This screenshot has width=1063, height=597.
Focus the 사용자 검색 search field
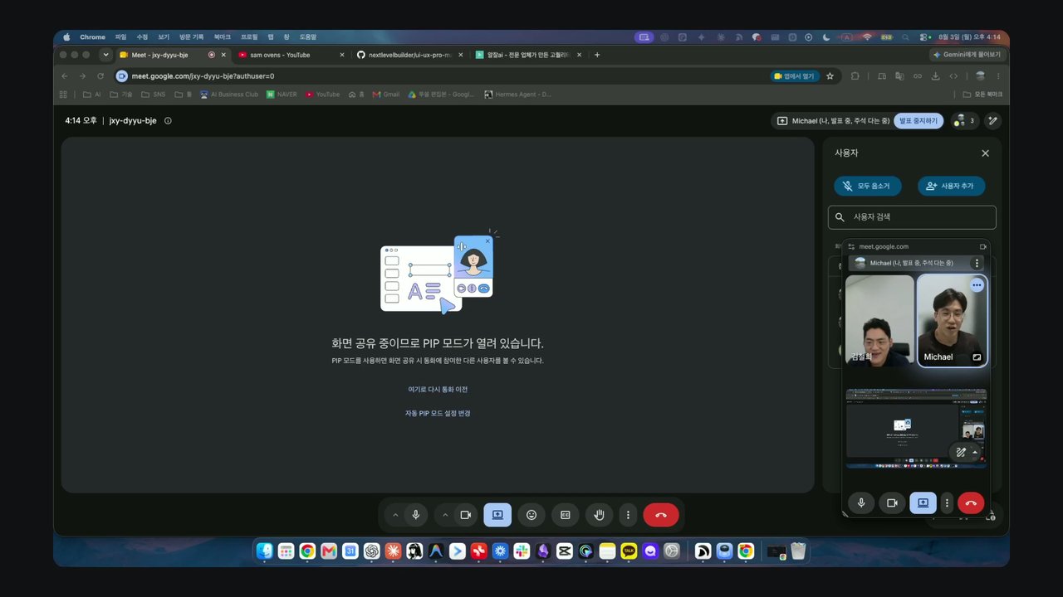(912, 217)
